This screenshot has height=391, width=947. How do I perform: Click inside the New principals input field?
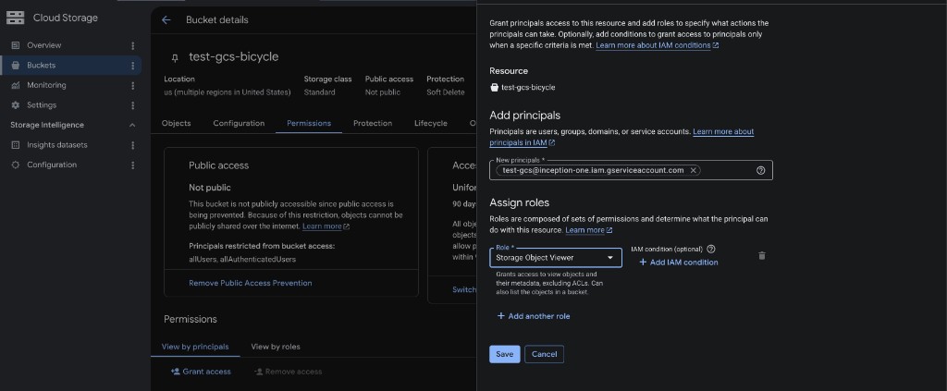tap(631, 170)
